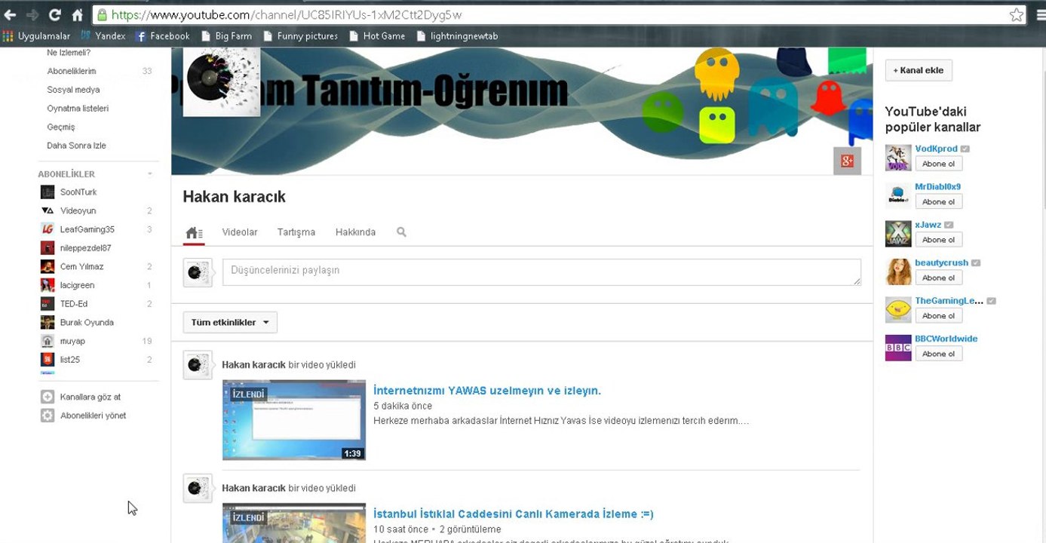The width and height of the screenshot is (1046, 543).
Task: Click the + Kanal ekle button
Action: pos(919,70)
